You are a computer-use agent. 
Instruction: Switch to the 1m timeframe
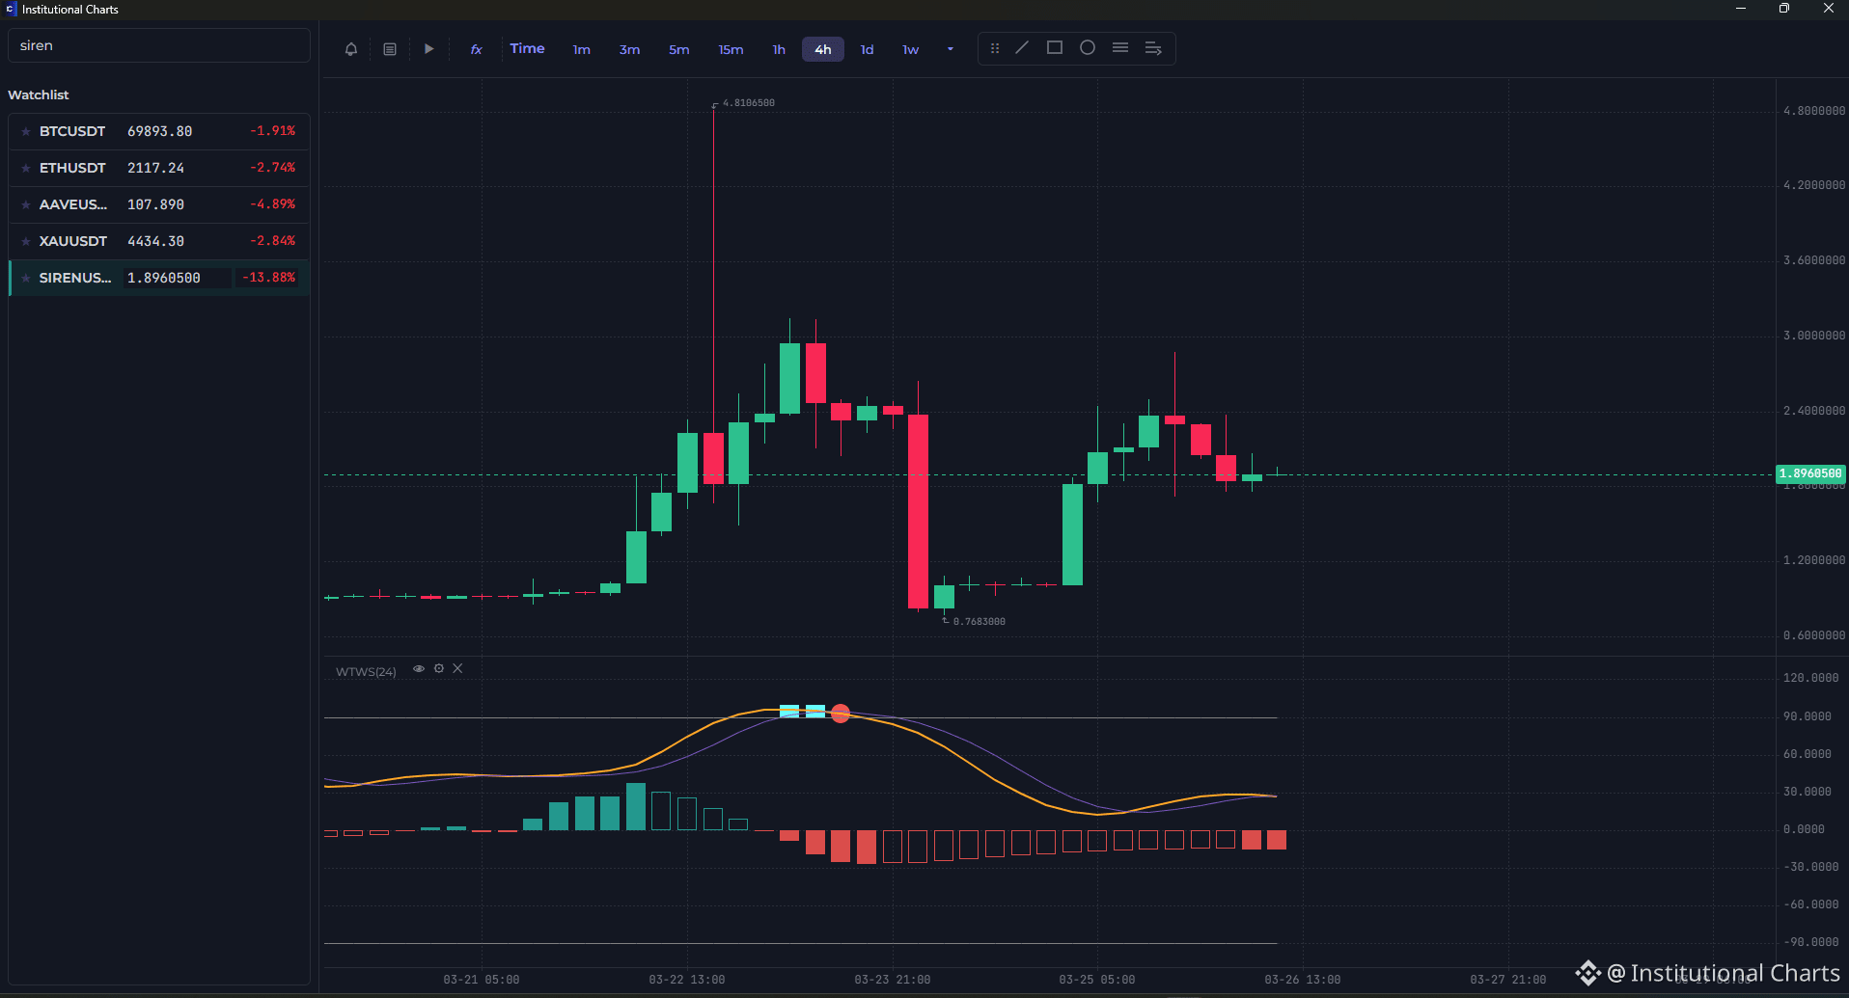(581, 49)
